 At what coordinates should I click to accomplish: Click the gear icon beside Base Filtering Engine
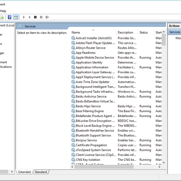pyautogui.click(x=73, y=111)
